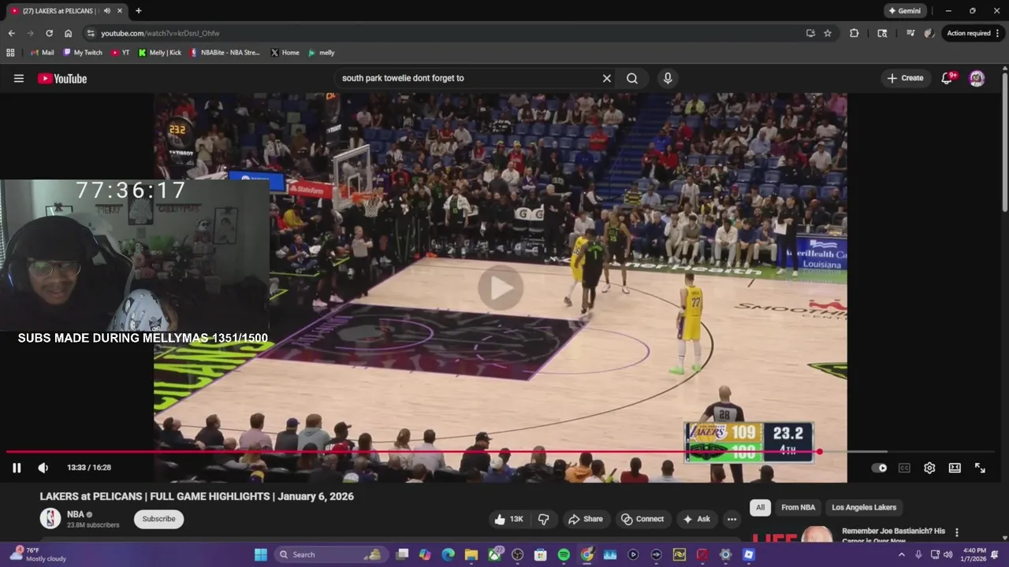Viewport: 1009px width, 567px height.
Task: Toggle the autoplay switch in the player
Action: 879,468
